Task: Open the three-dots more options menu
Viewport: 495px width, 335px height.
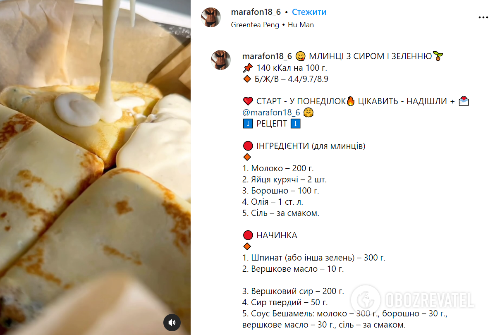Action: click(483, 17)
